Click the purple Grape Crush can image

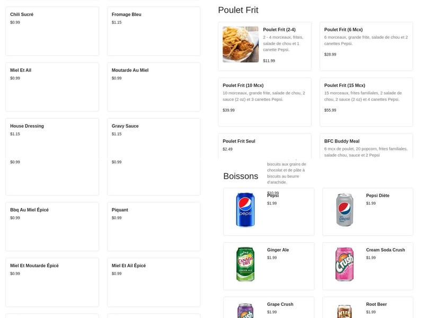pyautogui.click(x=245, y=311)
